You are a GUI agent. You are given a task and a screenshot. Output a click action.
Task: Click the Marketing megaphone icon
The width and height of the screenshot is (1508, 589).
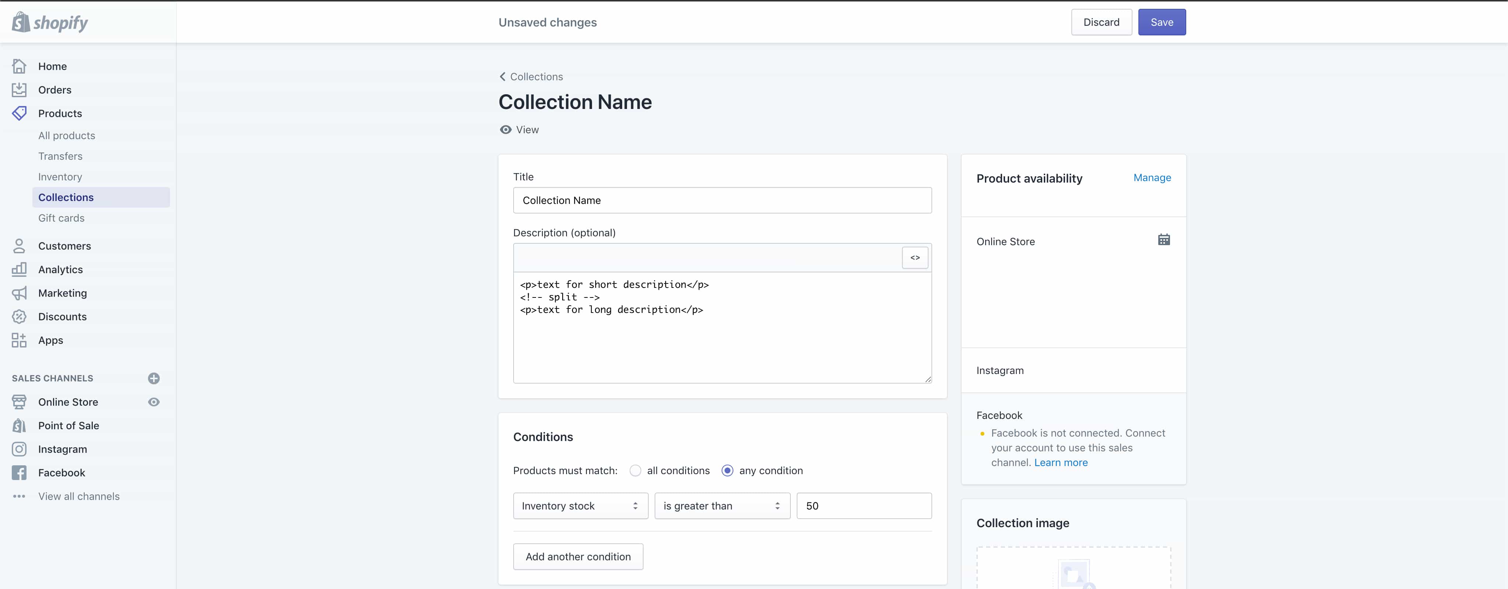19,293
